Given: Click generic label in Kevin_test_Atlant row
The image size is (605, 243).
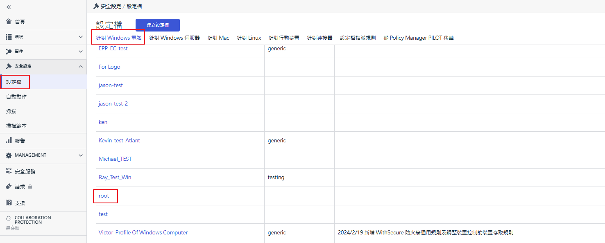Looking at the screenshot, I should pyautogui.click(x=277, y=140).
